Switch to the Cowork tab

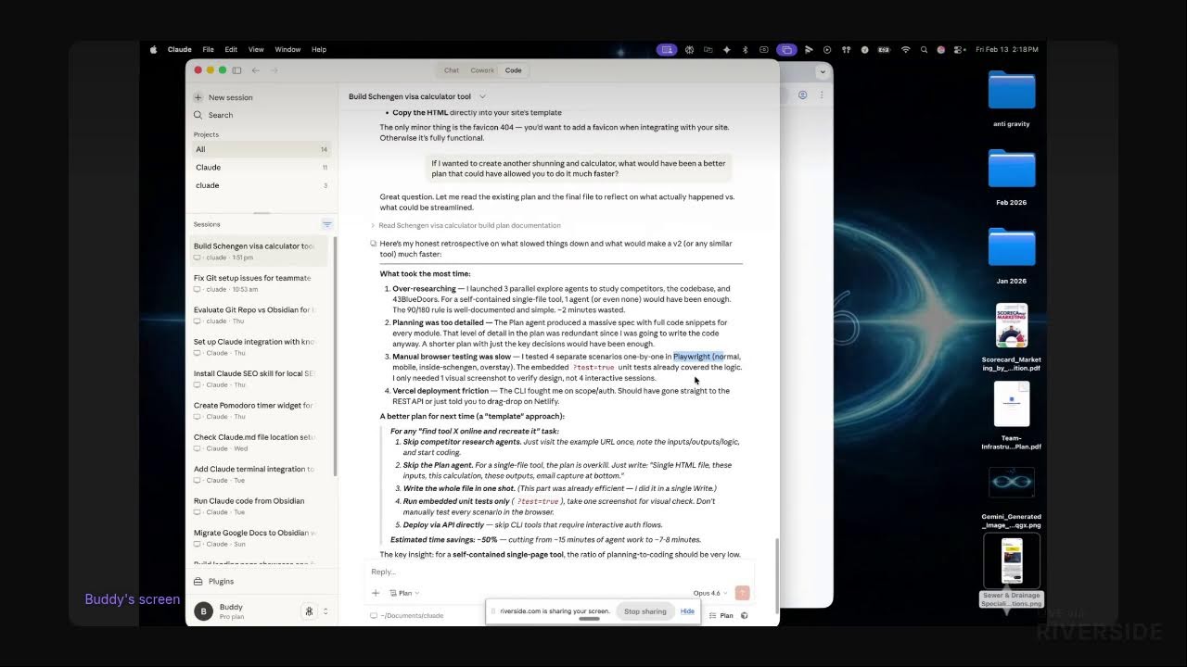point(482,70)
